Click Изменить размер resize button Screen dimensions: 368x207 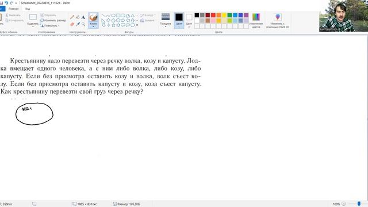click(x=53, y=21)
